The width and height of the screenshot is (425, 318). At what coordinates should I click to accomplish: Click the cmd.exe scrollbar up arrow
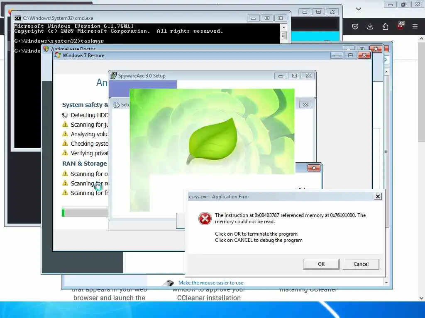tap(284, 27)
